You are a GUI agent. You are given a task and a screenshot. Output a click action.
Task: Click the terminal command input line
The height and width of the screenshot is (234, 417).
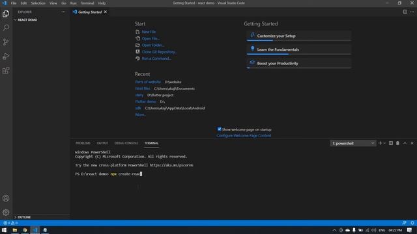click(109, 174)
